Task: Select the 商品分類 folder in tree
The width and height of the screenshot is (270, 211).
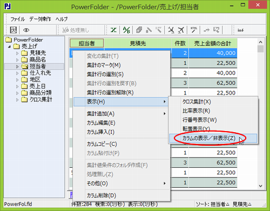Action: click(40, 93)
